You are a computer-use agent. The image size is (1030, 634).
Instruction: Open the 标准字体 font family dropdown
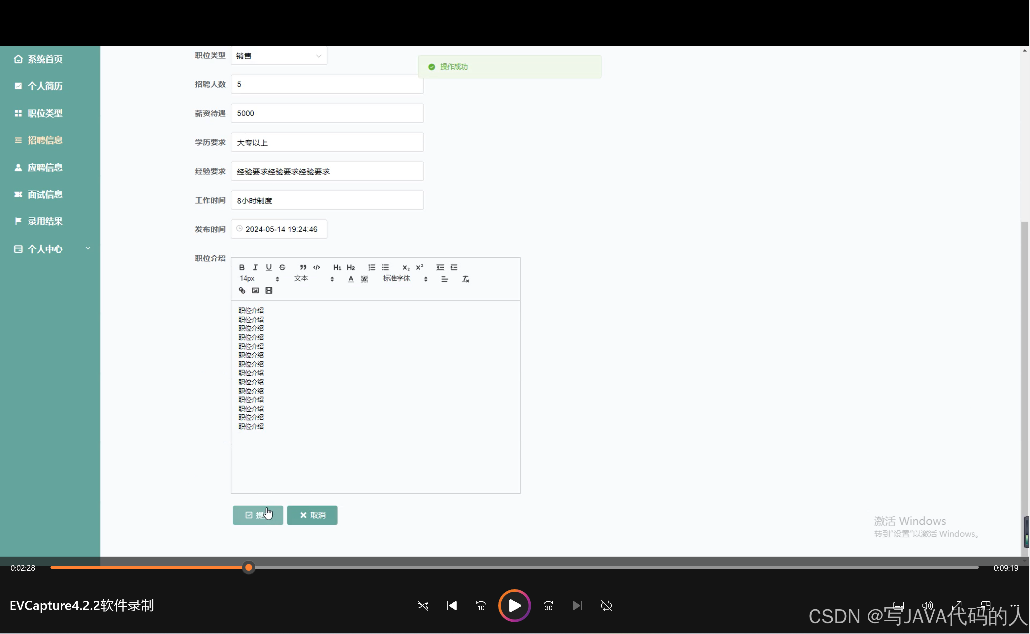[x=405, y=278]
